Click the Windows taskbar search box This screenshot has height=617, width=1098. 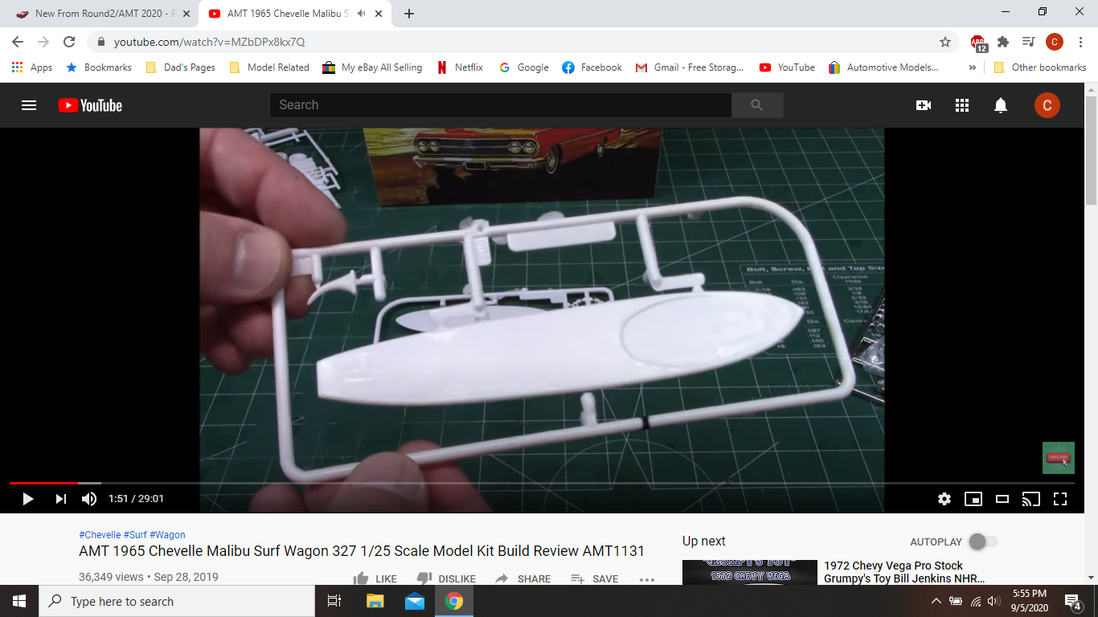pyautogui.click(x=177, y=601)
